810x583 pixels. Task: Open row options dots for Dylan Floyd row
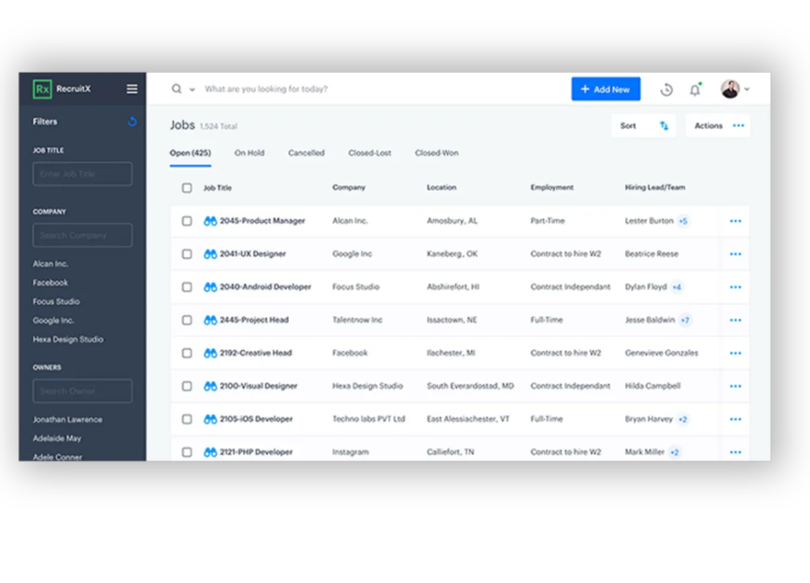click(x=736, y=287)
